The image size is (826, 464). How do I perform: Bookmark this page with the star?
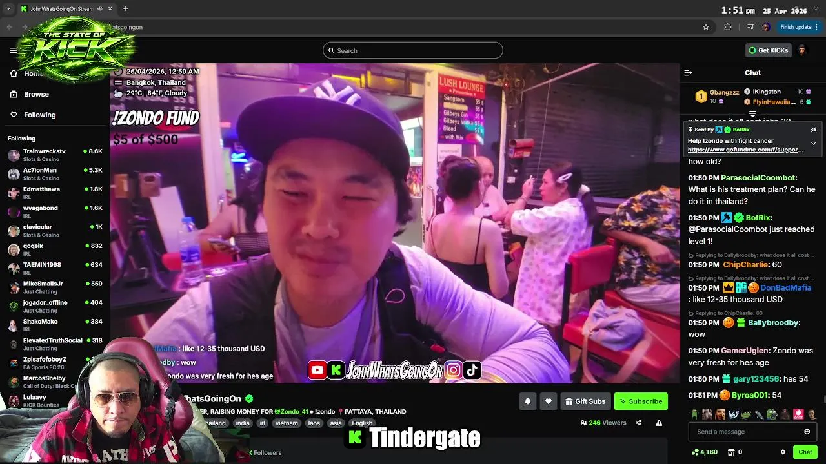tap(706, 27)
